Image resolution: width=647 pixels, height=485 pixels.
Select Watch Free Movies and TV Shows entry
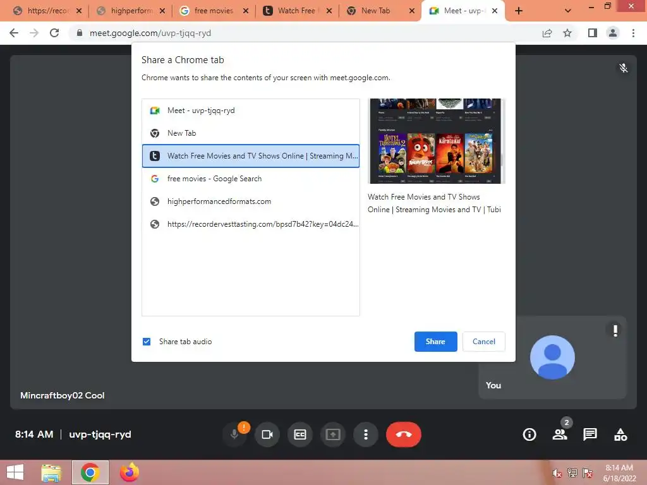250,156
